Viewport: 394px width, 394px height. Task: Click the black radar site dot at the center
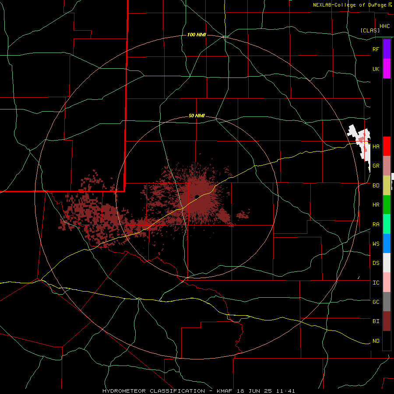tap(197, 196)
